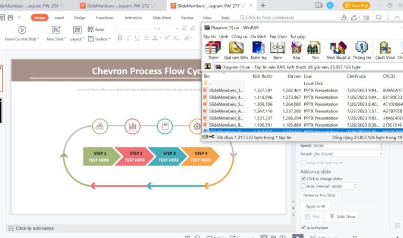This screenshot has width=403, height=238.
Task: Start slideshow via From Current Slide icon
Action: pos(22,30)
